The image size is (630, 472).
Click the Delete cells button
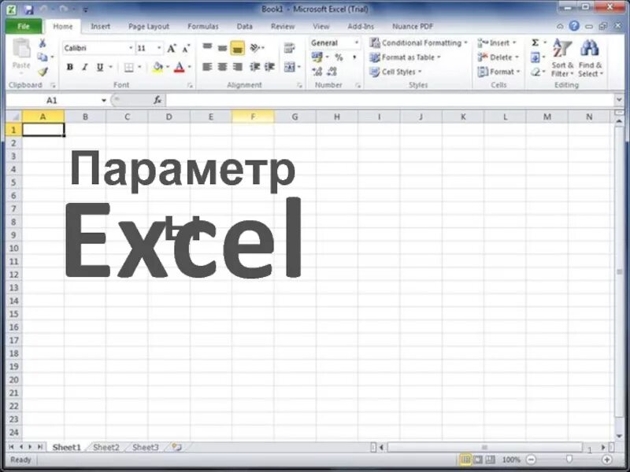point(498,57)
